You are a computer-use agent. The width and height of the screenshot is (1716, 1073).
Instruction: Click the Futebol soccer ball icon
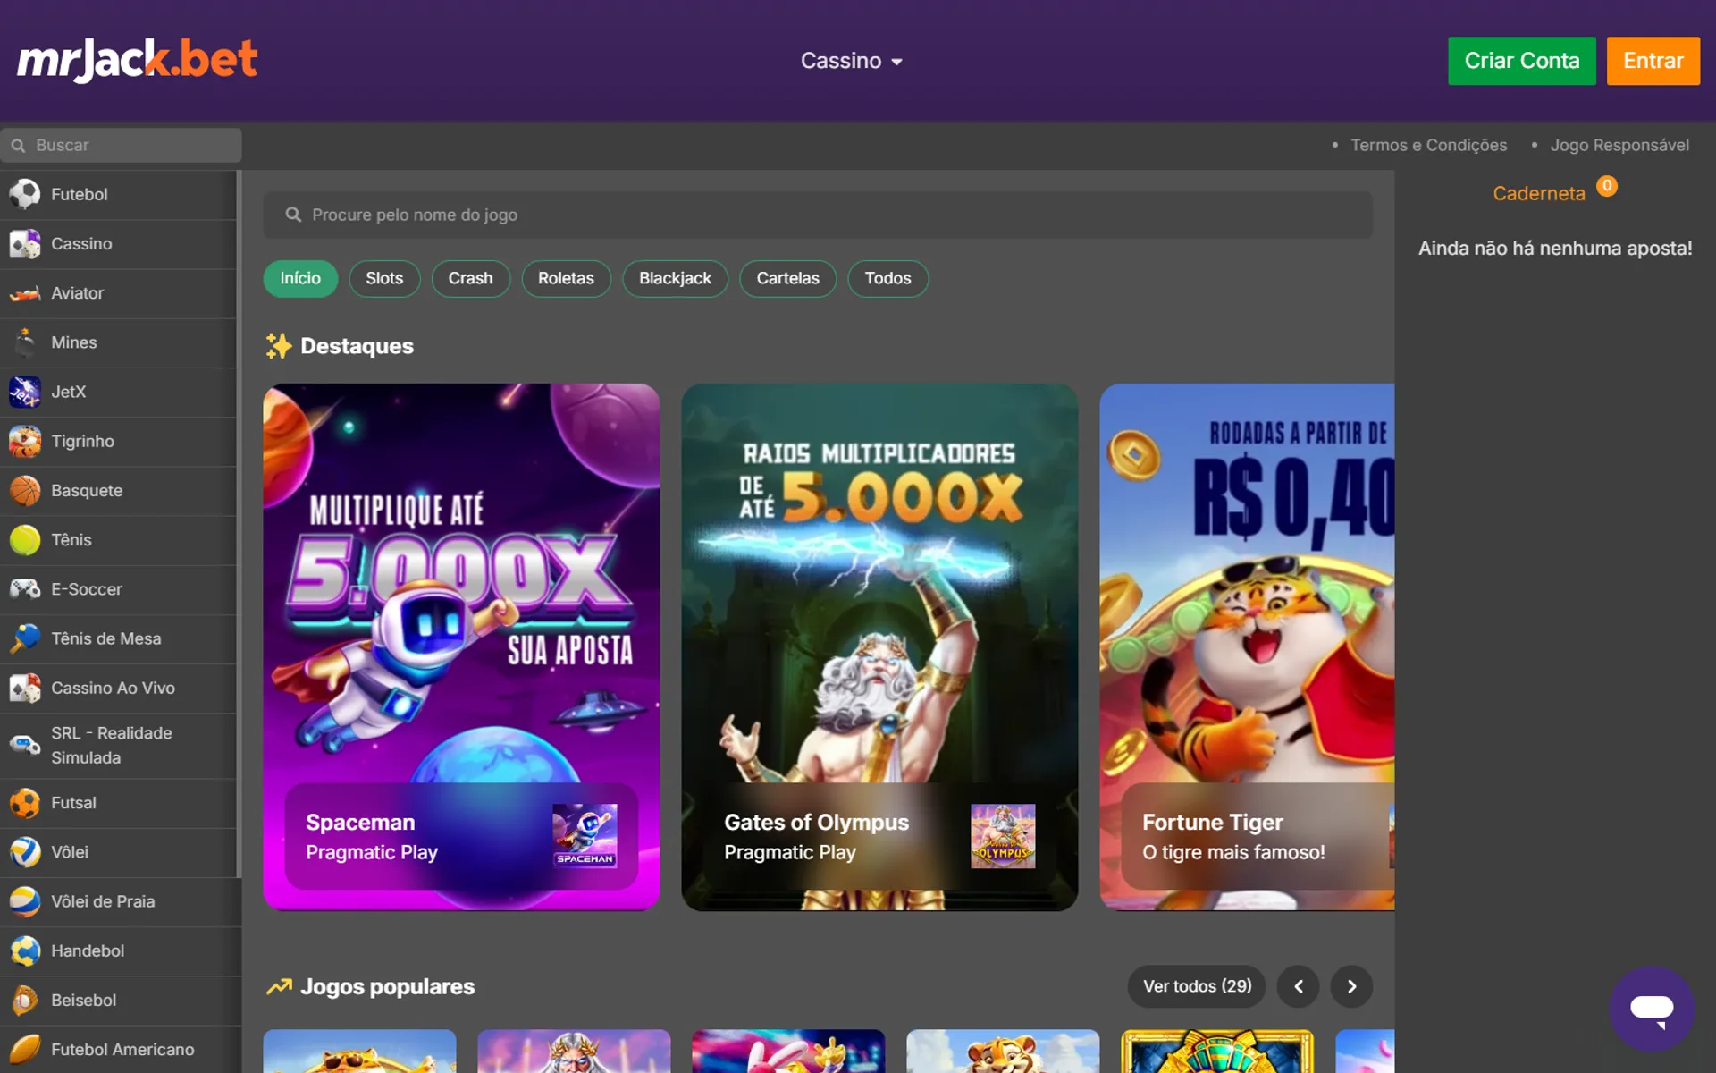point(25,194)
